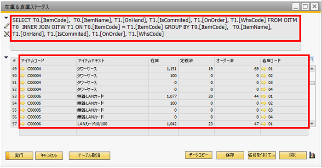322x168 pixels.
Task: Open item link arrow for C00006
Action: pos(23,124)
